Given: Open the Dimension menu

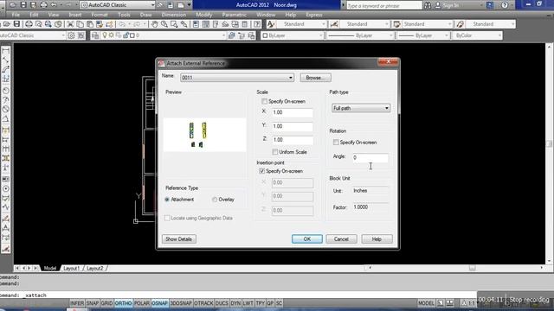Looking at the screenshot, I should pyautogui.click(x=174, y=15).
